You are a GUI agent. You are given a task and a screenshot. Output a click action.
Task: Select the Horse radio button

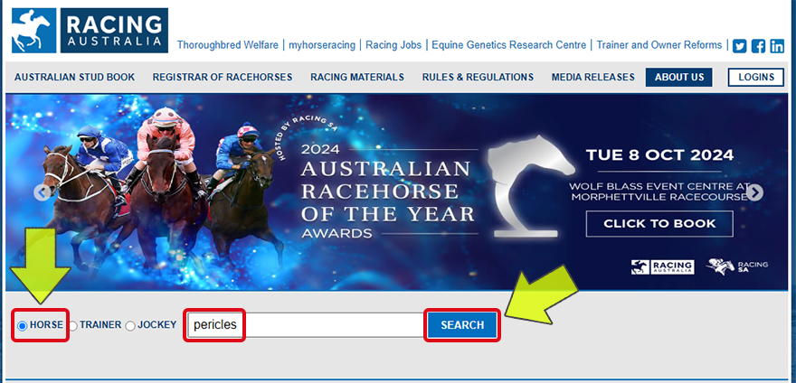[x=23, y=325]
